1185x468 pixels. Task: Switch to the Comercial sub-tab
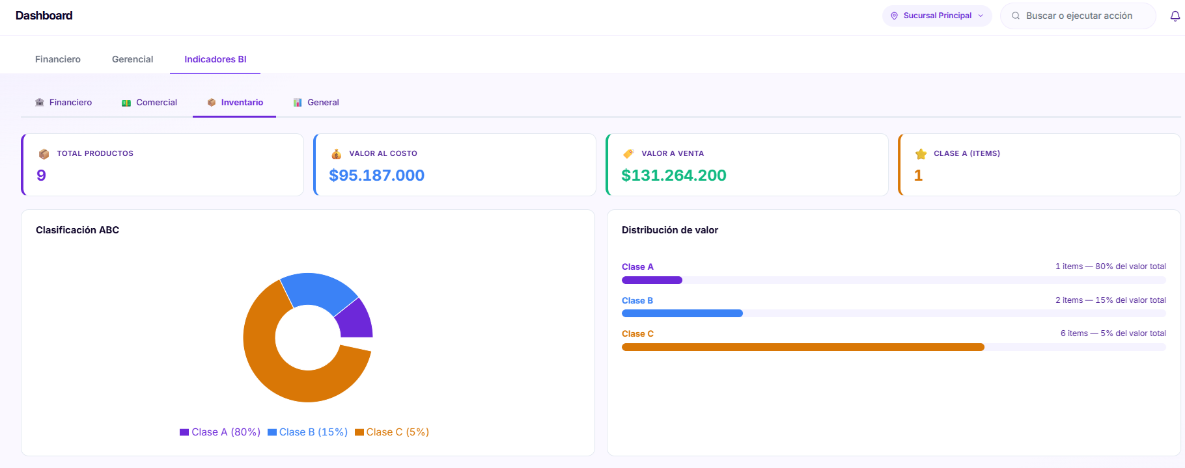point(149,102)
